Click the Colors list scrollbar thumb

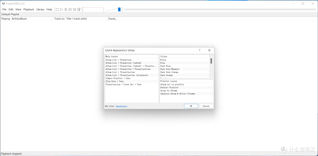tap(211, 61)
